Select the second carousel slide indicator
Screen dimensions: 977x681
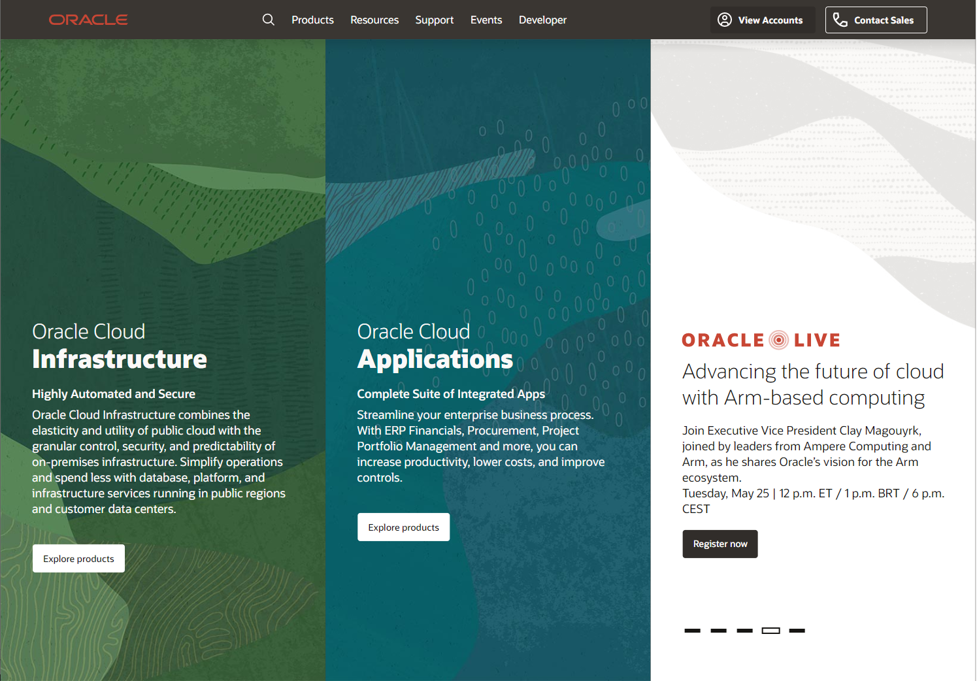(x=719, y=631)
